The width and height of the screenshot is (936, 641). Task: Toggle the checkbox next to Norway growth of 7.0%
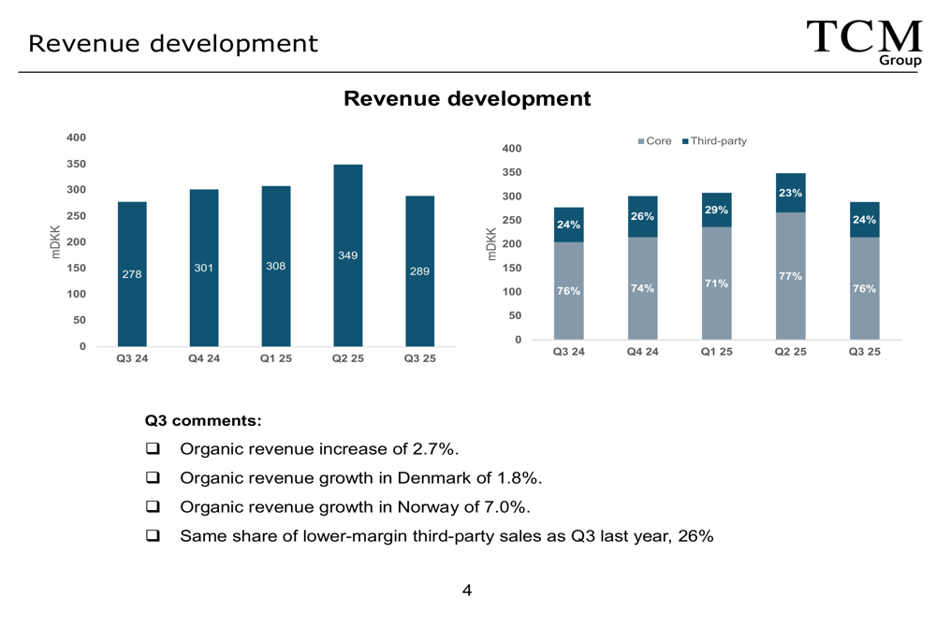tap(153, 507)
